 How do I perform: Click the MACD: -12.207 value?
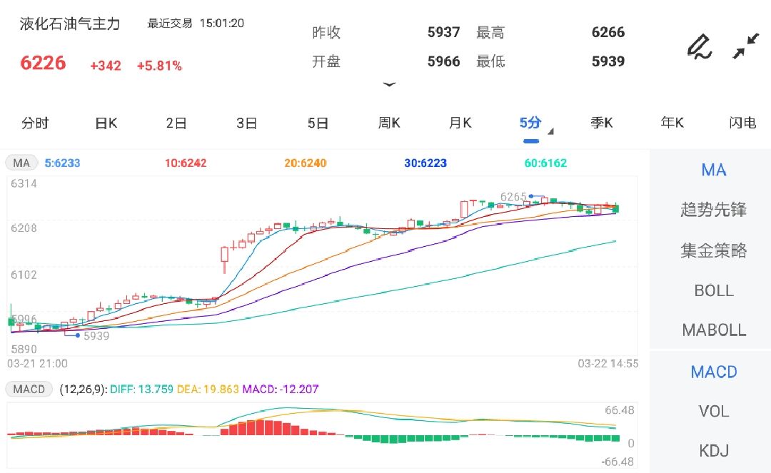[x=281, y=390]
